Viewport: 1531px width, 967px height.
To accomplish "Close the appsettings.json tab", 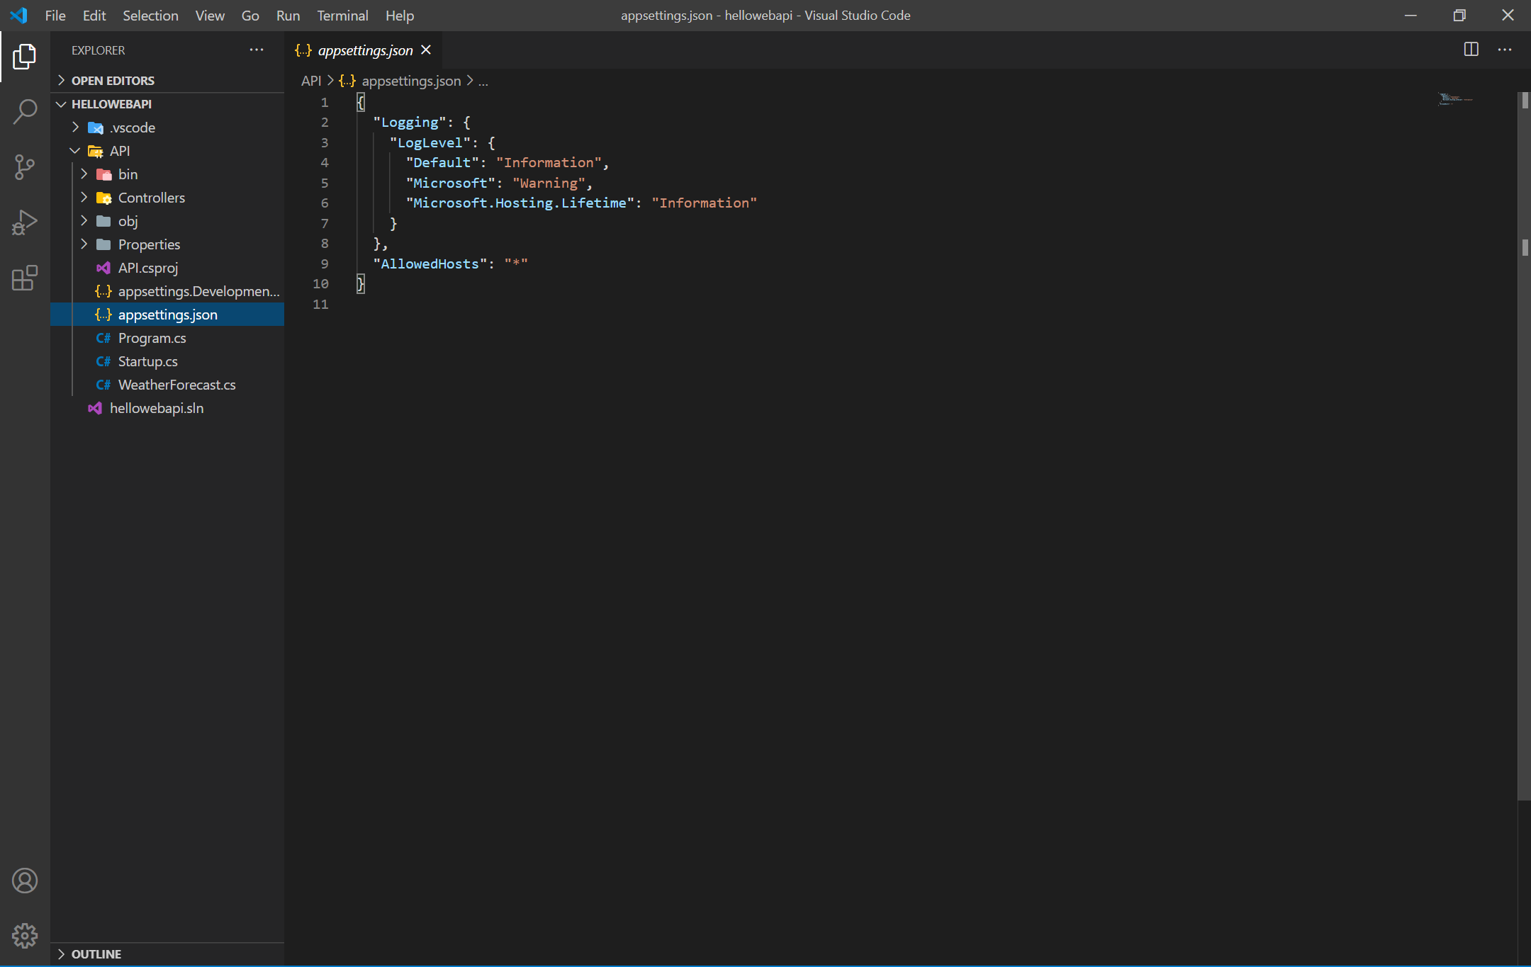I will 426,50.
